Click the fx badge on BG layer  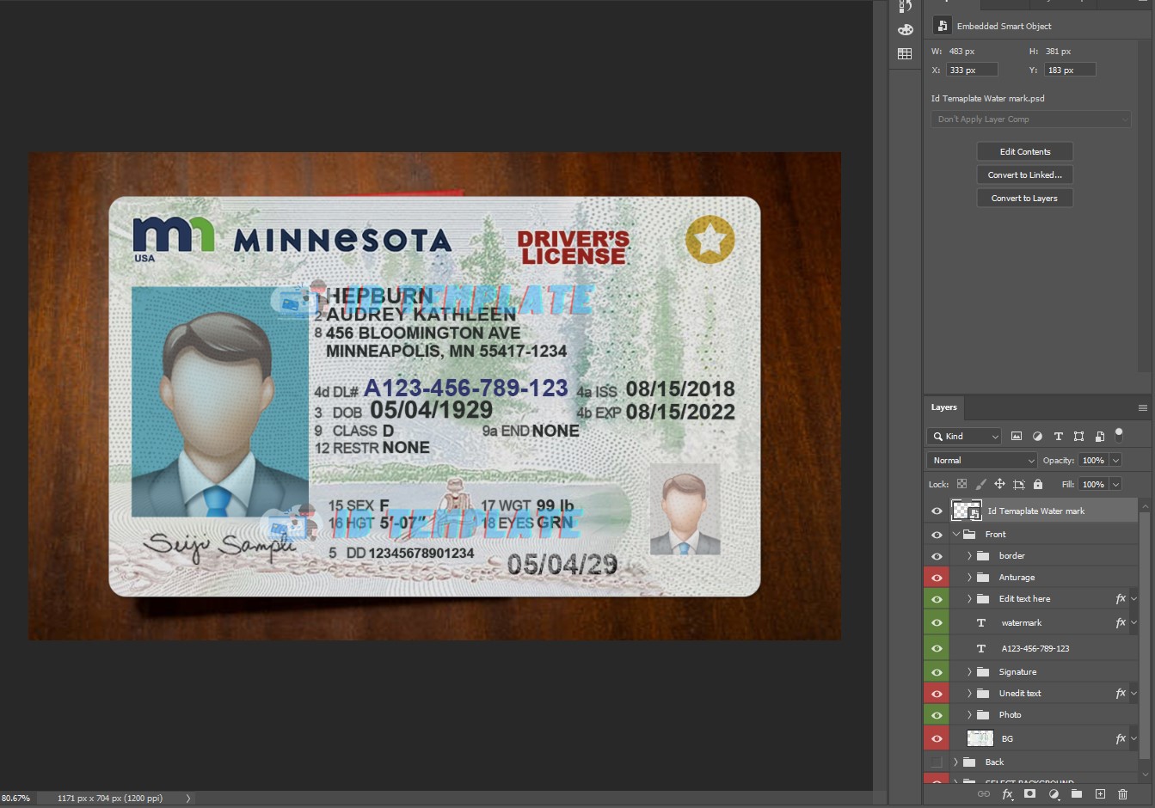[x=1121, y=738]
